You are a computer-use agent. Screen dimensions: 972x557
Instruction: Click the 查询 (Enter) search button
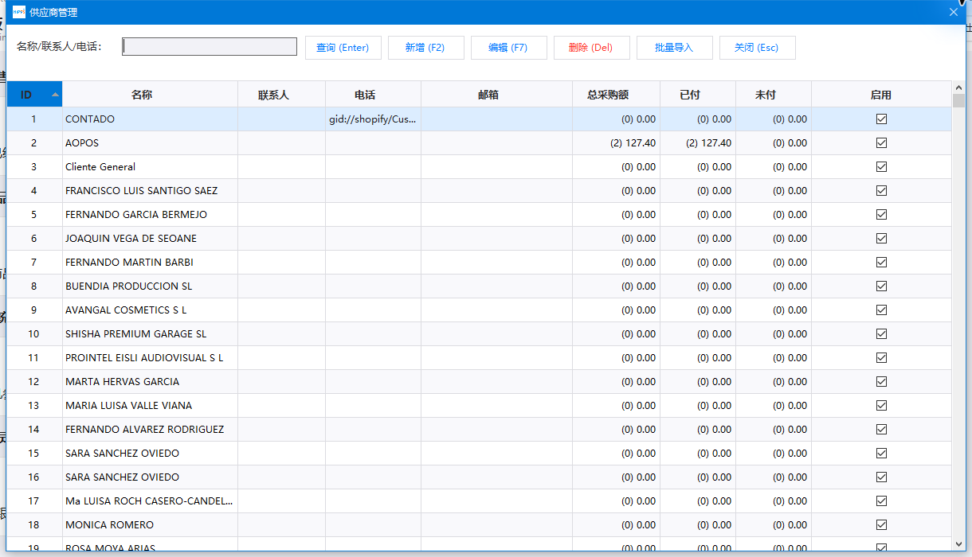point(343,48)
